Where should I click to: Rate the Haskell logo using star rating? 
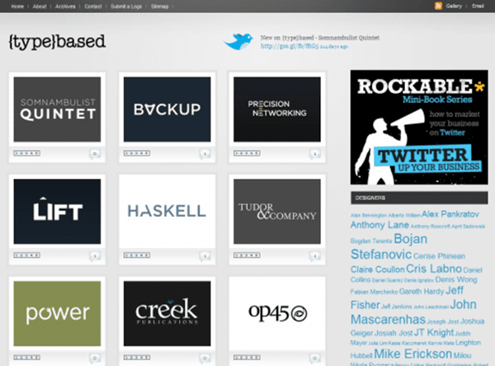pos(137,256)
